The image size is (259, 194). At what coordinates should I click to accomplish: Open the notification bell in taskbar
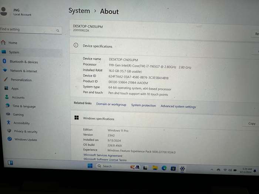point(255,171)
